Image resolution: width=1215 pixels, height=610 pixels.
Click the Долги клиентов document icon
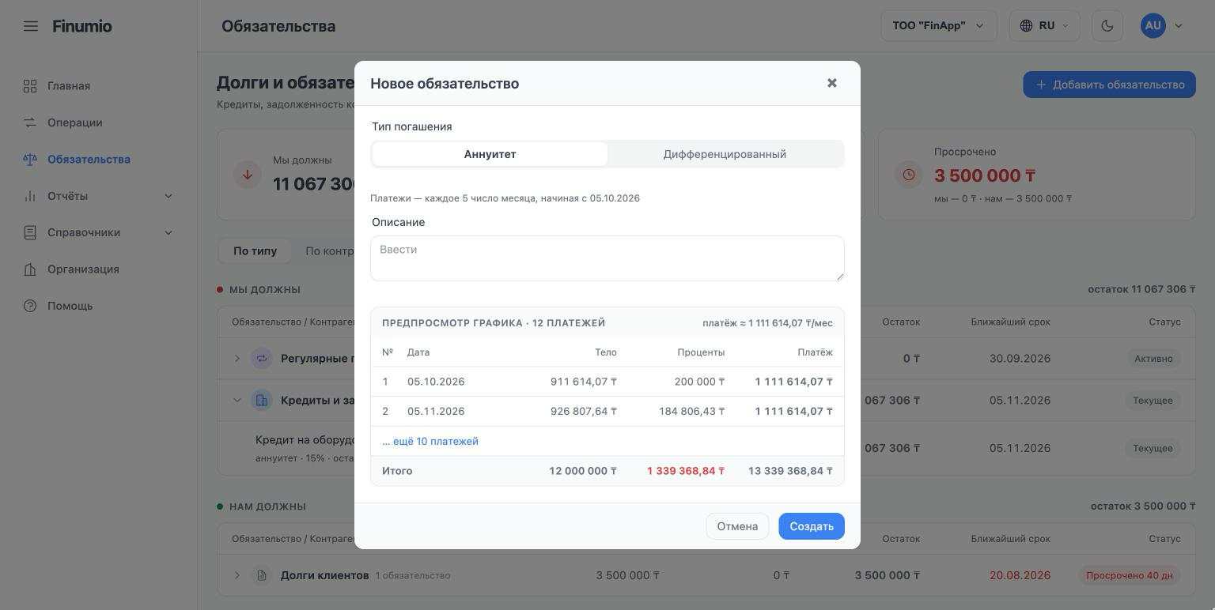pyautogui.click(x=261, y=575)
